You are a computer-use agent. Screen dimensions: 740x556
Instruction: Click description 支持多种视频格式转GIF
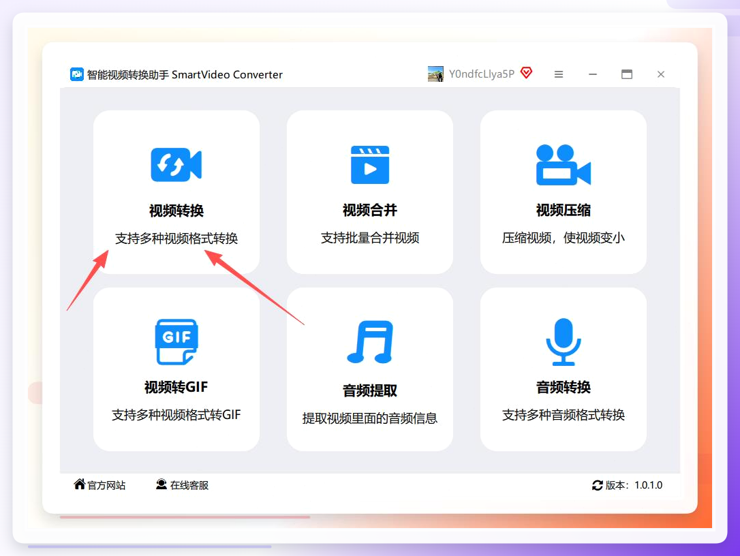[x=176, y=415]
